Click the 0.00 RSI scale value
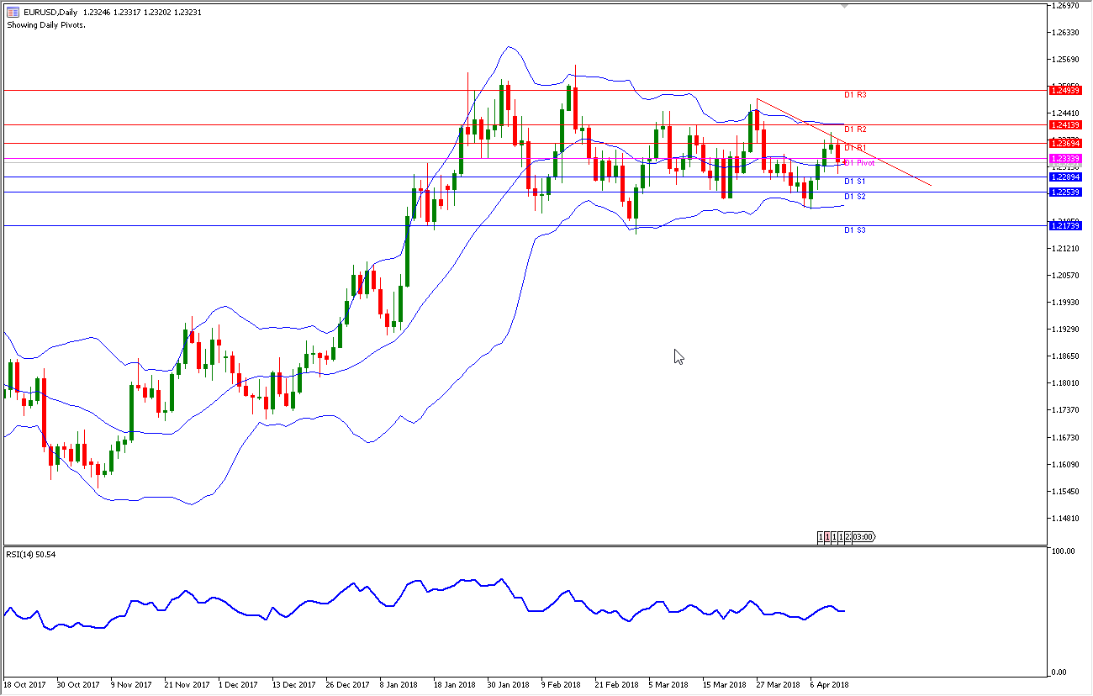Screen dimensions: 1093x696 click(x=1058, y=672)
